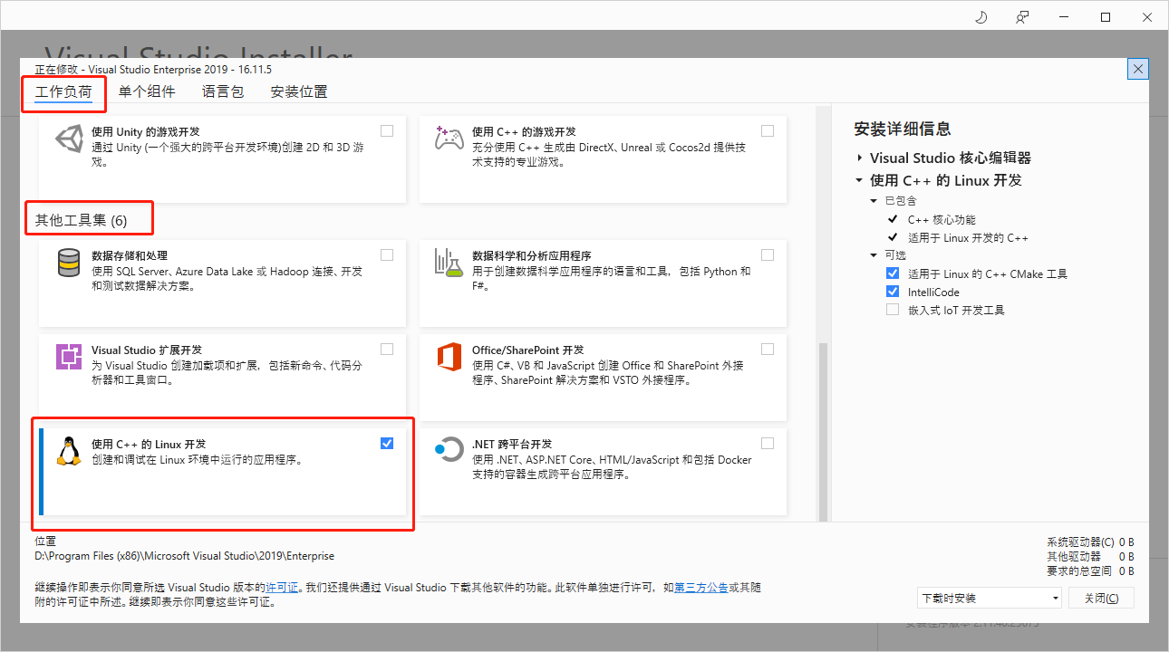Click the game controller icon for C++ game development

(449, 139)
